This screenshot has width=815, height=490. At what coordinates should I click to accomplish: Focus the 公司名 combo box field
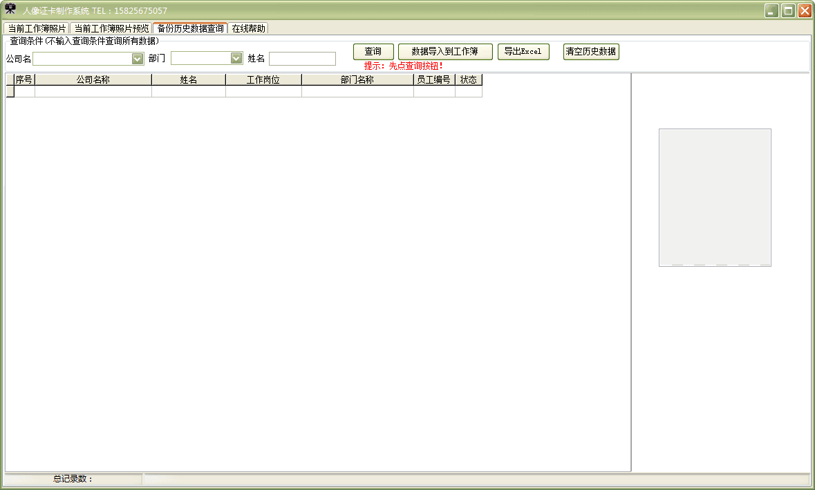(x=88, y=59)
